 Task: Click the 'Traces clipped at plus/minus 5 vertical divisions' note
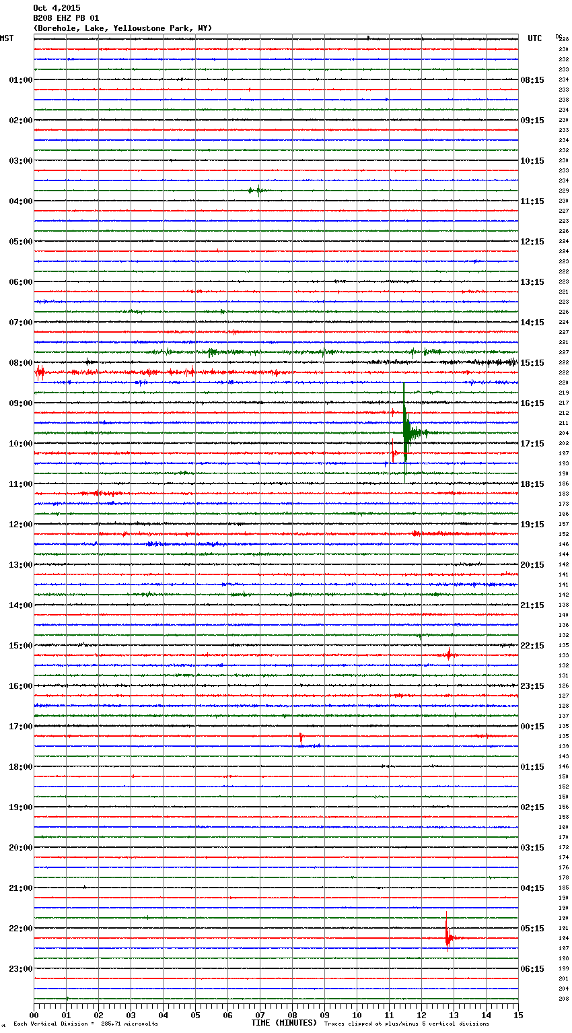tap(406, 1024)
